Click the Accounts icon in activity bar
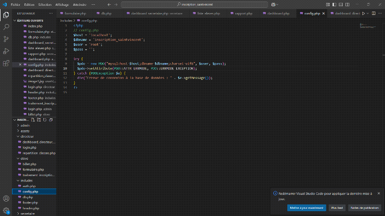The height and width of the screenshot is (216, 385). [x=6, y=198]
